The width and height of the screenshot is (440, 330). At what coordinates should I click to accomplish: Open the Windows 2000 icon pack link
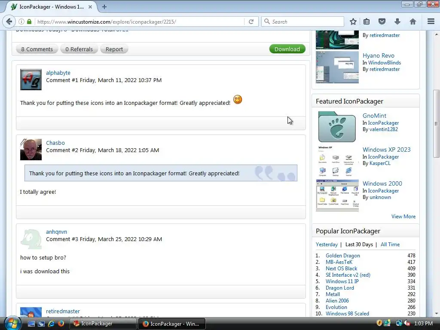click(x=382, y=183)
